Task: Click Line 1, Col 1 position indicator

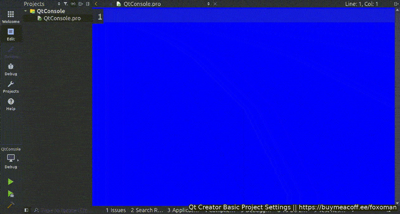Action: point(362,4)
